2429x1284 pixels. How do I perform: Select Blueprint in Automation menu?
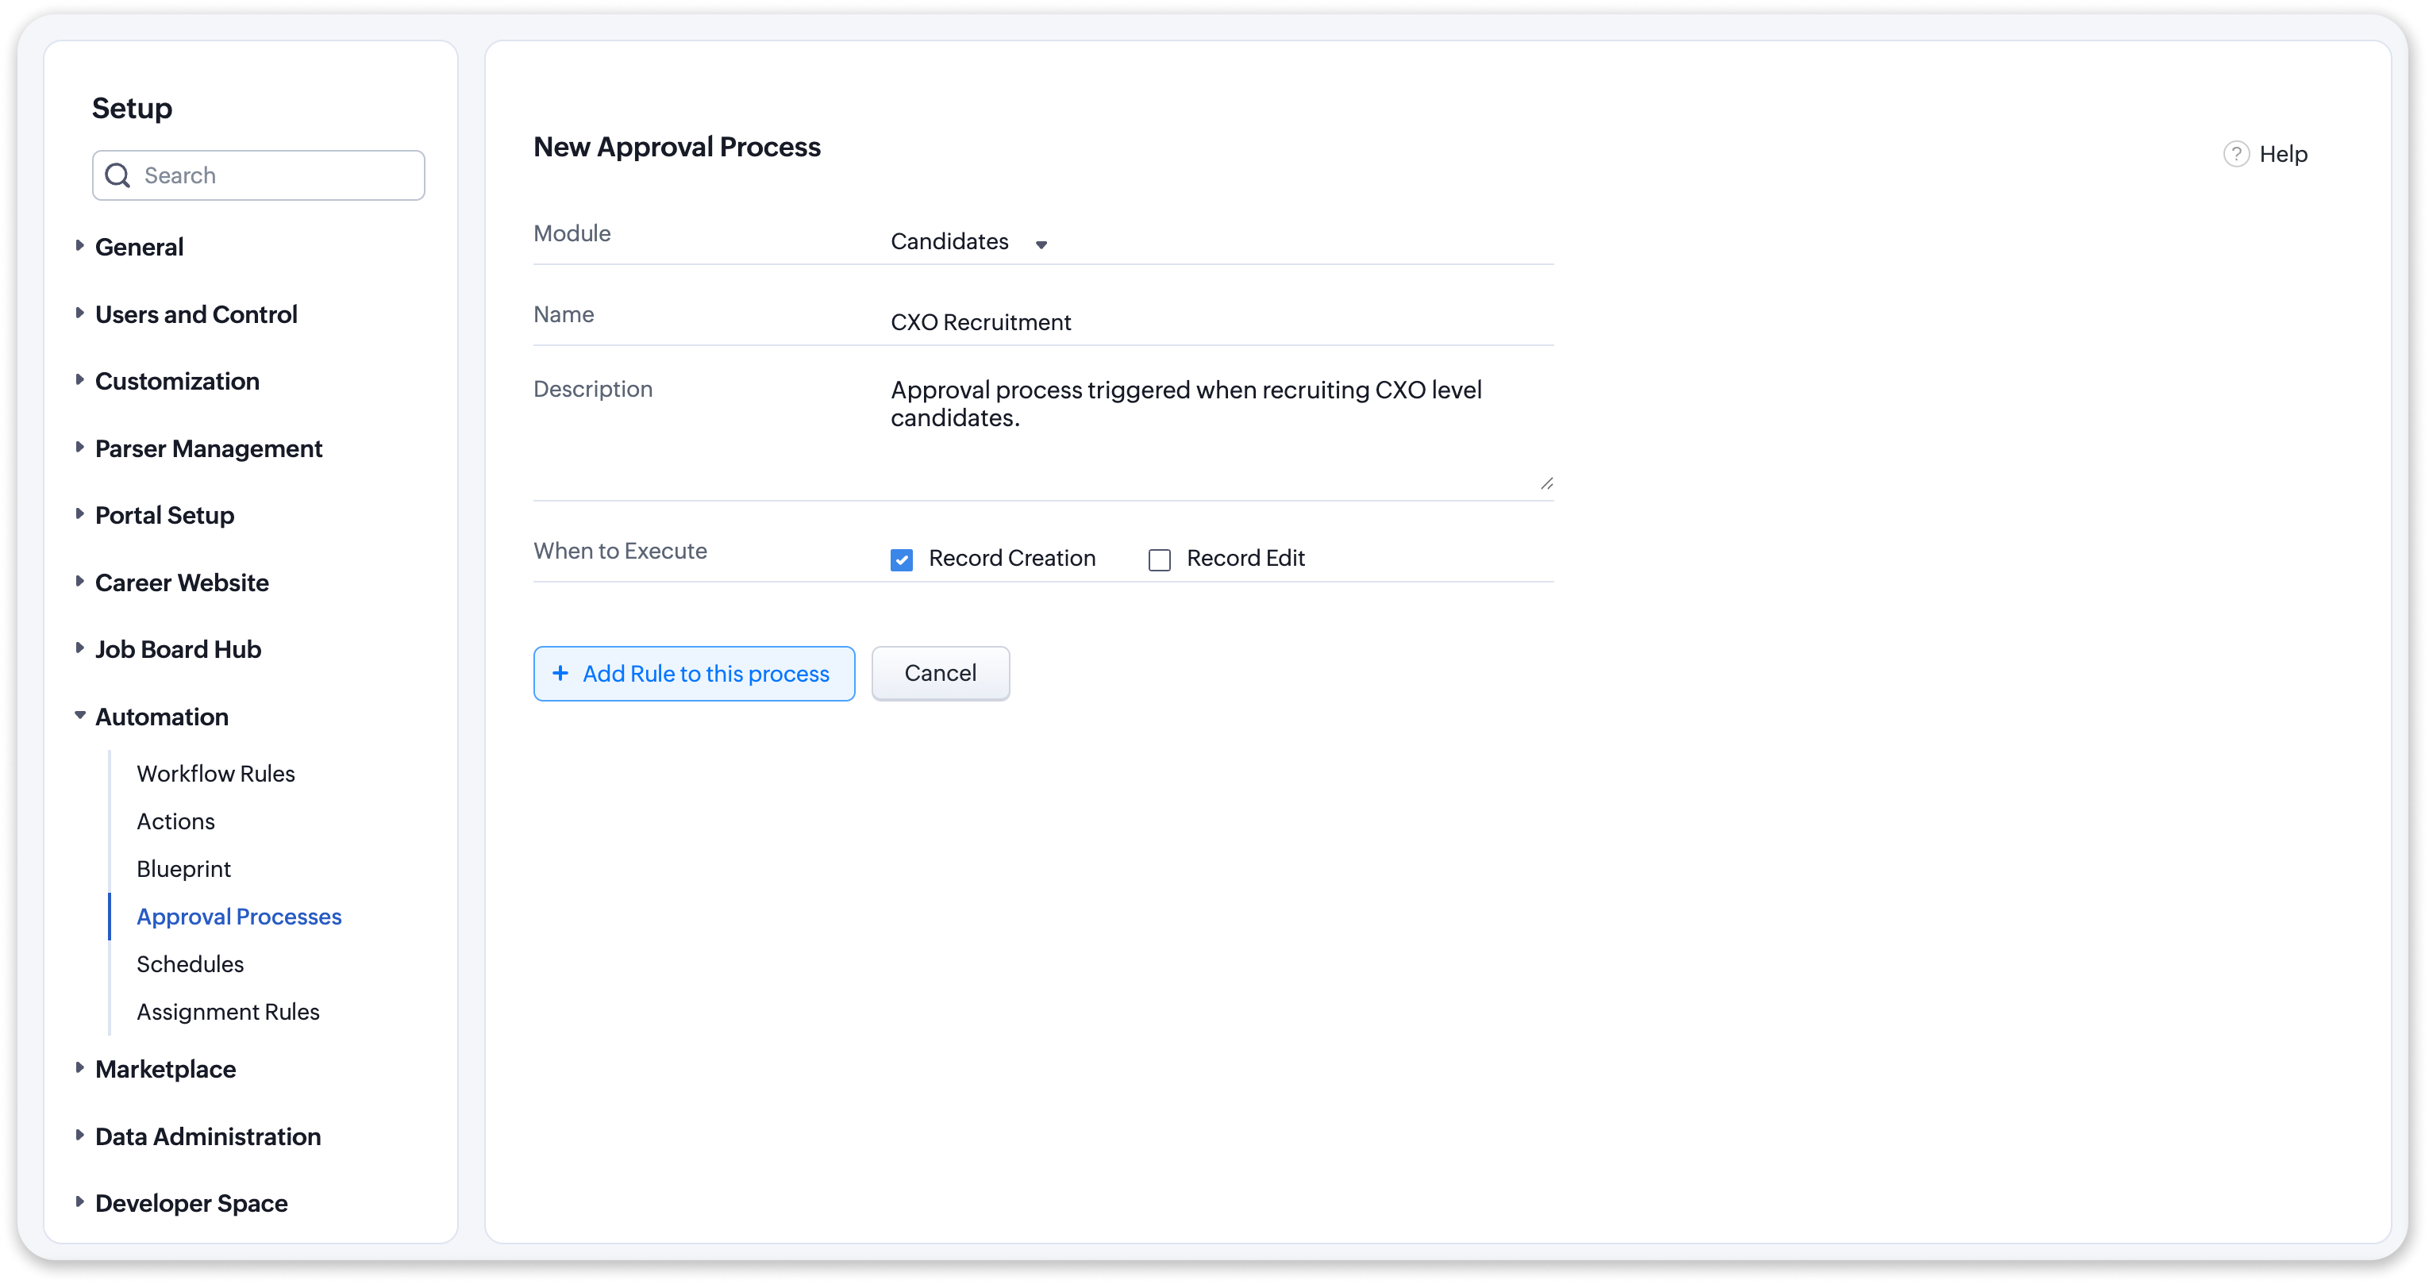coord(183,868)
